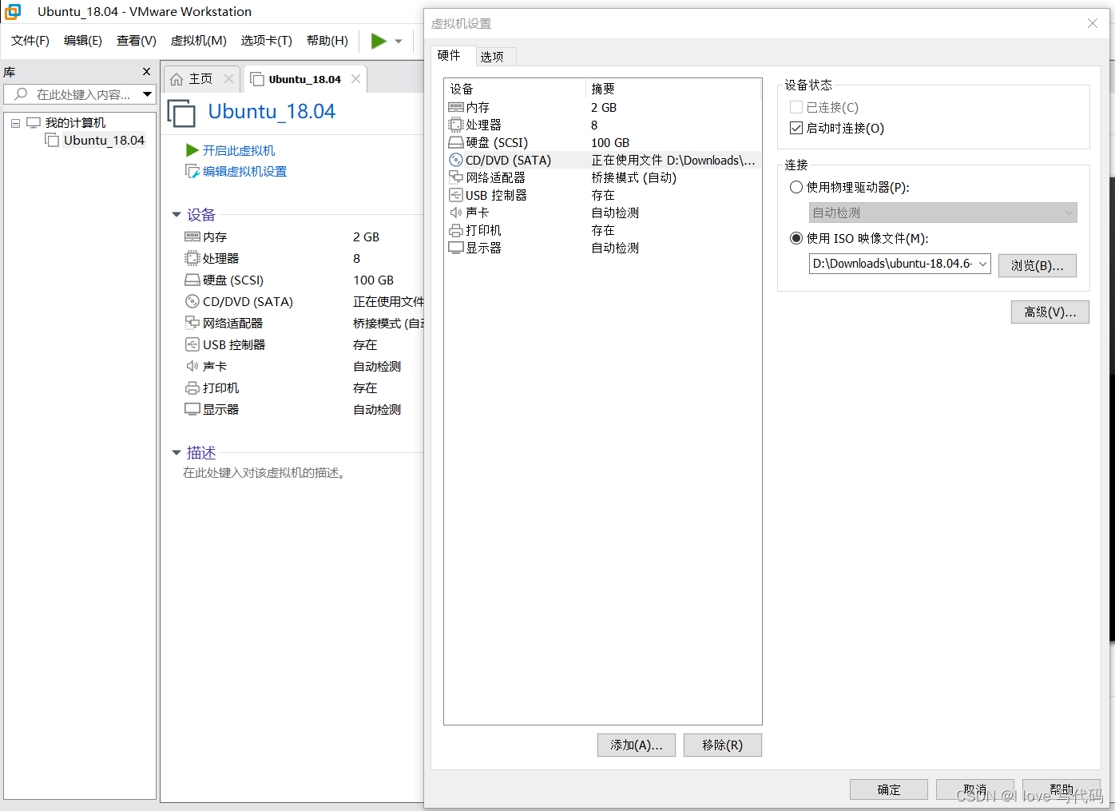Click the VMware Workstation logo icon
Screen dimensions: 1115x811
13,12
